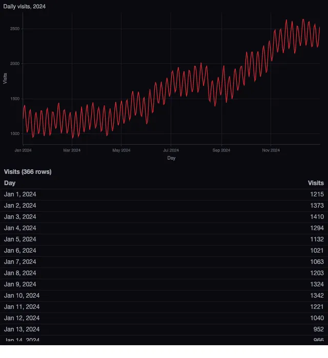Click the visits value 1342
This screenshot has height=358, width=328.
(317, 296)
